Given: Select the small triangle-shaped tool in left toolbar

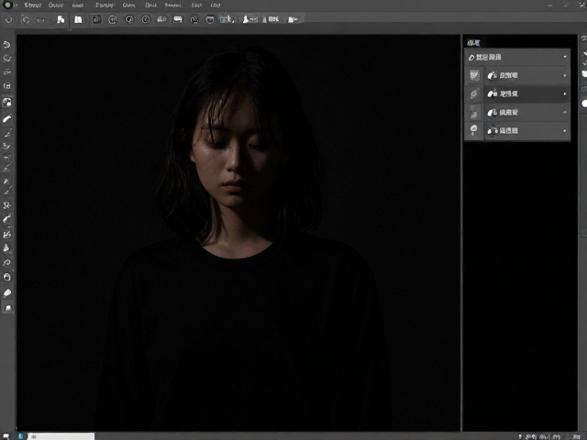Looking at the screenshot, I should (x=6, y=181).
